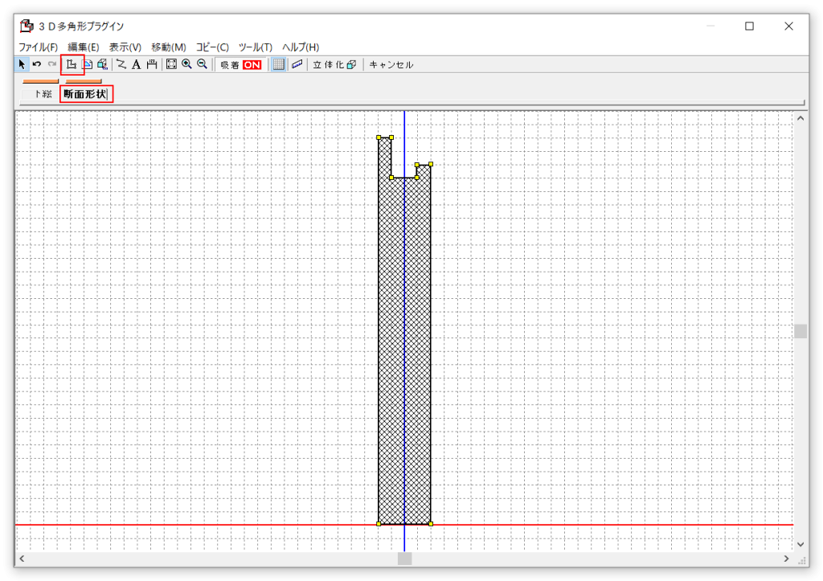Viewport: 823px width, 581px height.
Task: Zoom in with the magnifier plus icon
Action: pos(186,64)
